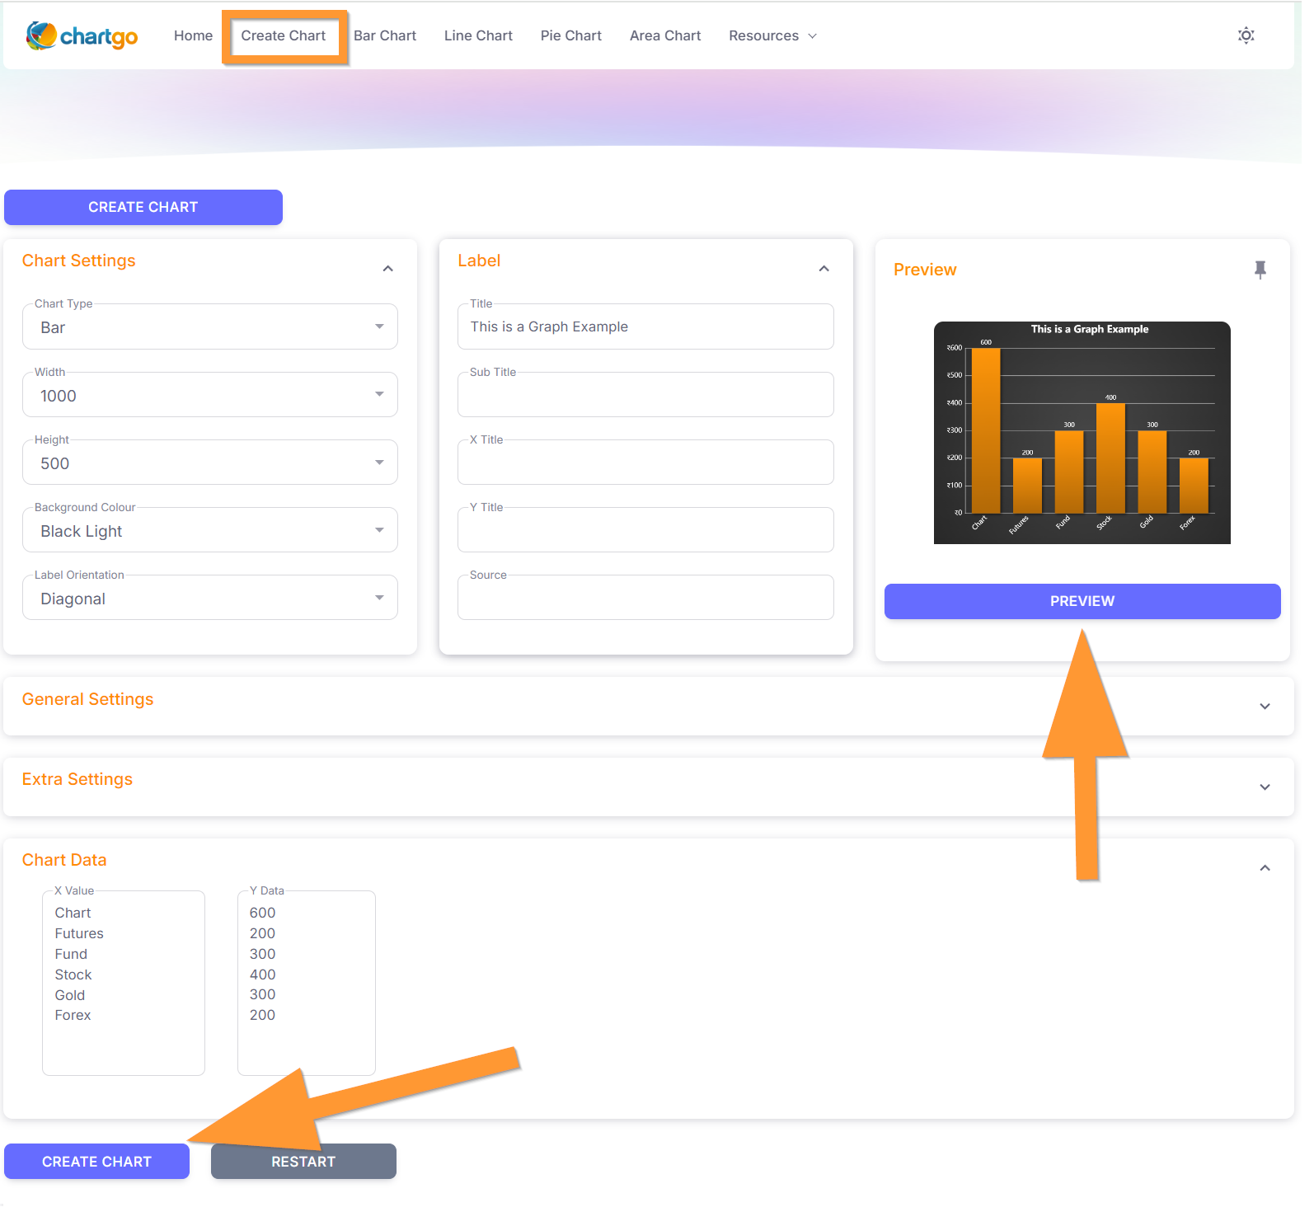Image resolution: width=1314 pixels, height=1207 pixels.
Task: Expand the General Settings section
Action: [x=1264, y=707]
